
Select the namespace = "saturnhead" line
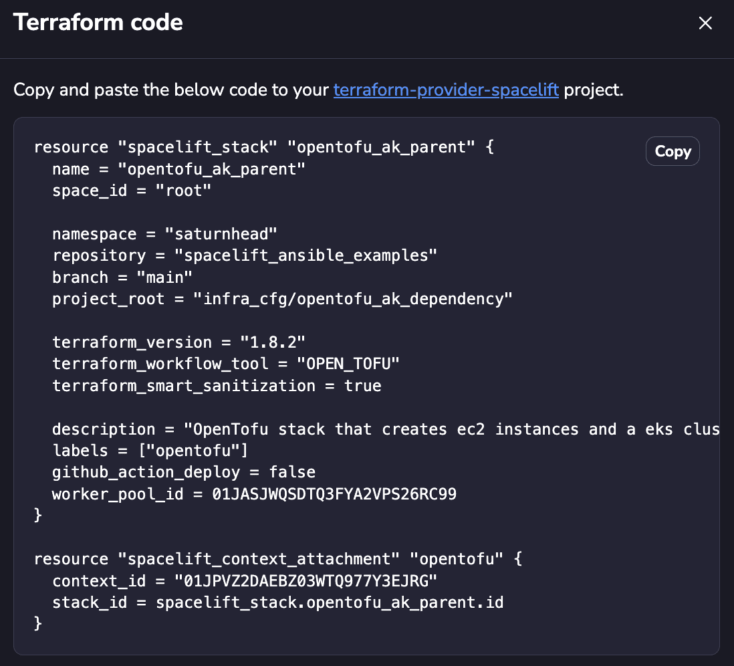tap(164, 234)
